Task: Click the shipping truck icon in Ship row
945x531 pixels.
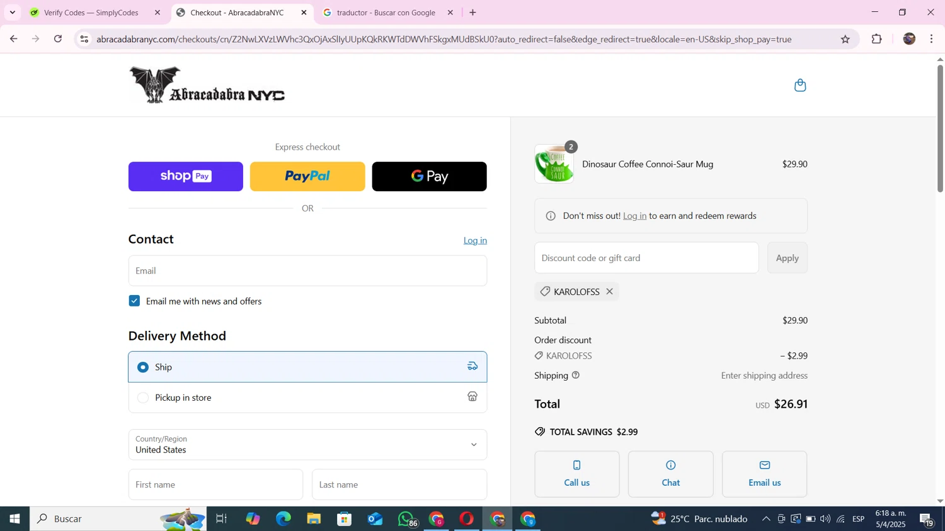Action: pos(472,366)
